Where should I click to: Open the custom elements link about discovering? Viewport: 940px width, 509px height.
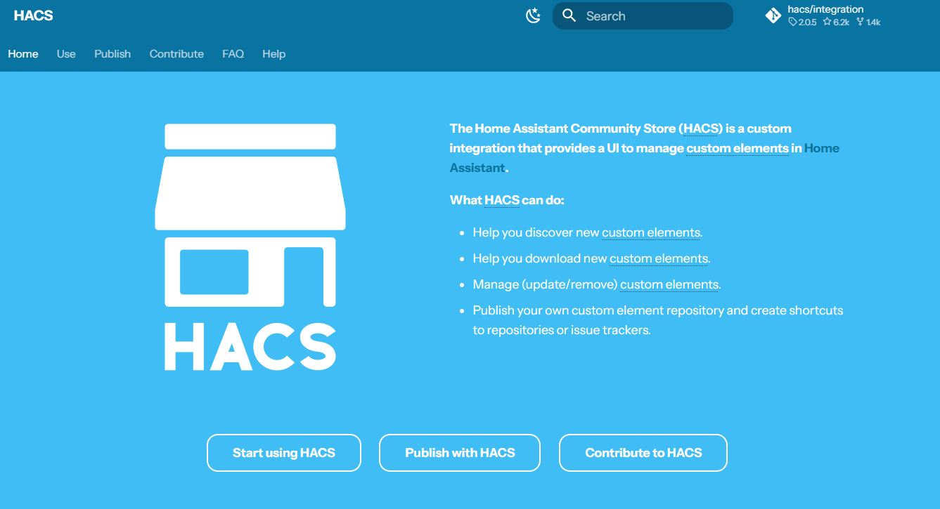(650, 232)
